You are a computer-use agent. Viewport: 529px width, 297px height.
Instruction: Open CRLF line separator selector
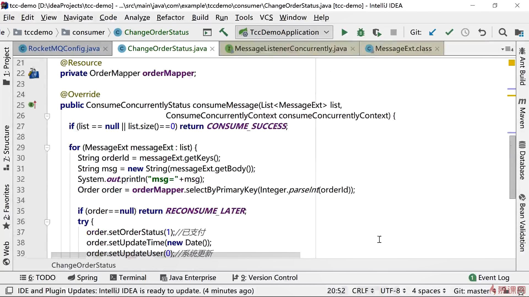[363, 291]
